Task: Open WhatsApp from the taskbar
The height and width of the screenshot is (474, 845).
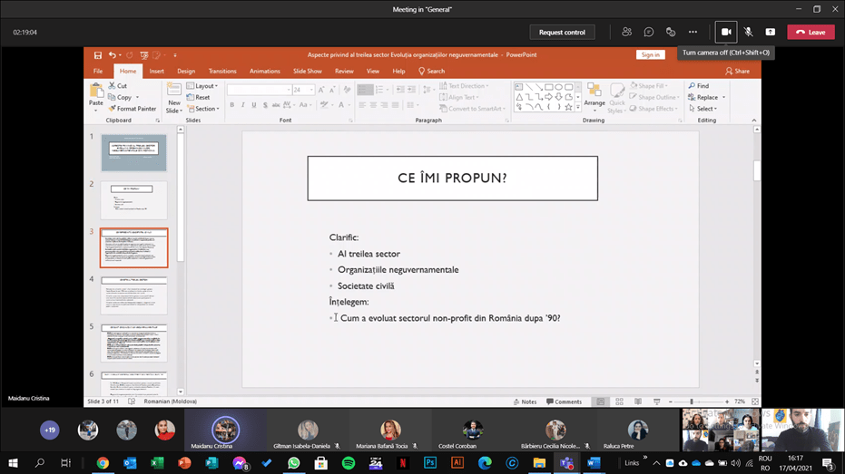Action: click(294, 463)
